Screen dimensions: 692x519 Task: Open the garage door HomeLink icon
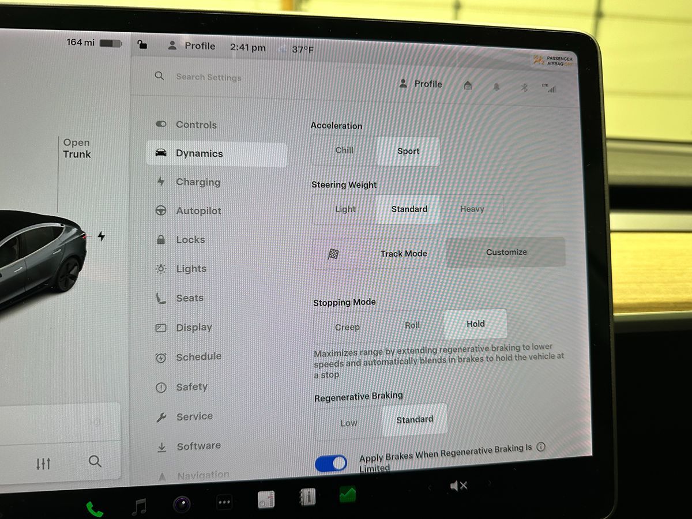pos(468,85)
